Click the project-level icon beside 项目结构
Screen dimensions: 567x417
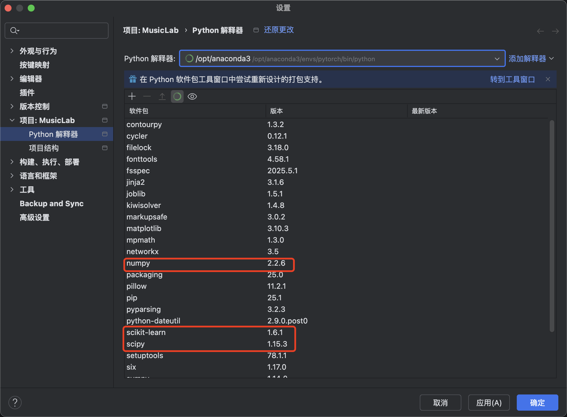105,148
